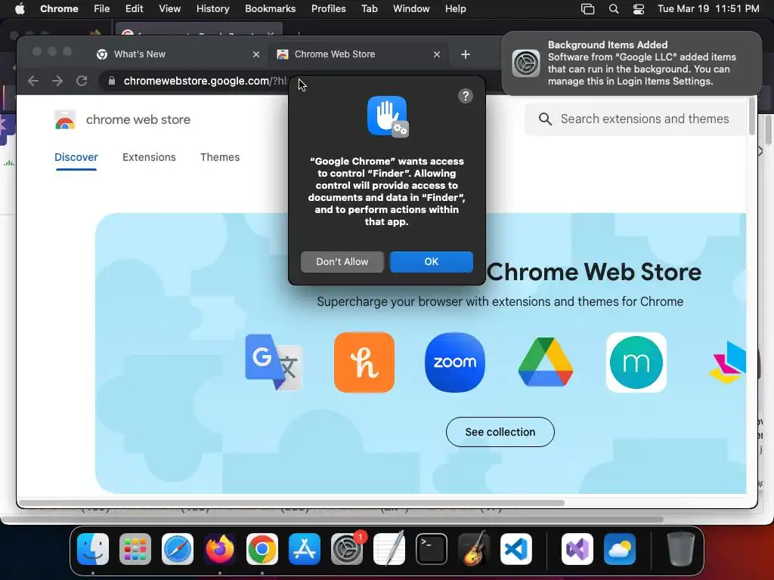
Task: Open the View menu
Action: [x=169, y=9]
